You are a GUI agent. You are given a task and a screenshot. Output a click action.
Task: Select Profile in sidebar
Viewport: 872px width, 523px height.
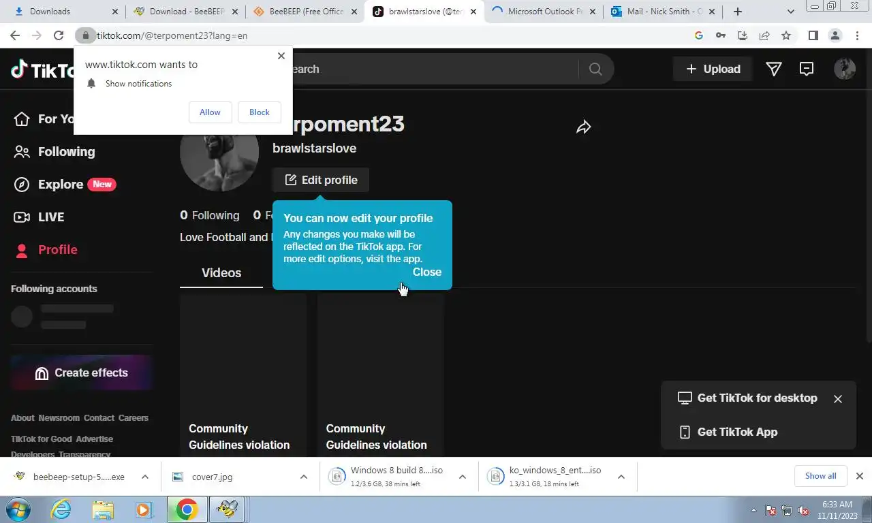(46, 250)
